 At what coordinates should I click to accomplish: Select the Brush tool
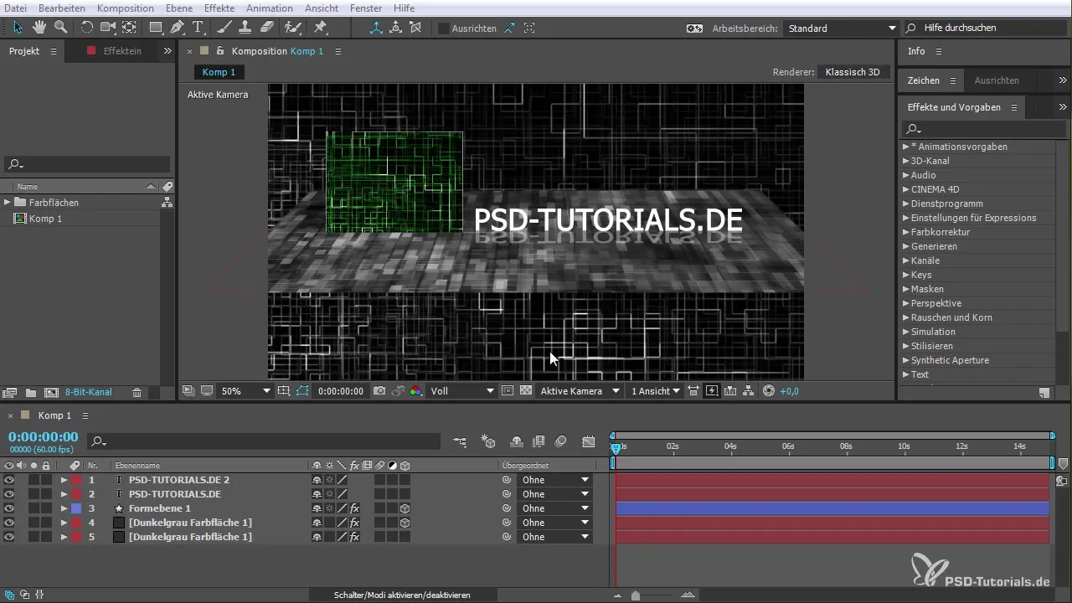pos(224,28)
